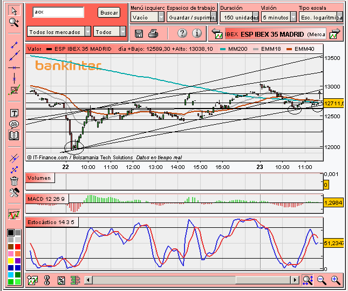Select the arrow pointer tool
This screenshot has width=348, height=291.
pos(14,10)
